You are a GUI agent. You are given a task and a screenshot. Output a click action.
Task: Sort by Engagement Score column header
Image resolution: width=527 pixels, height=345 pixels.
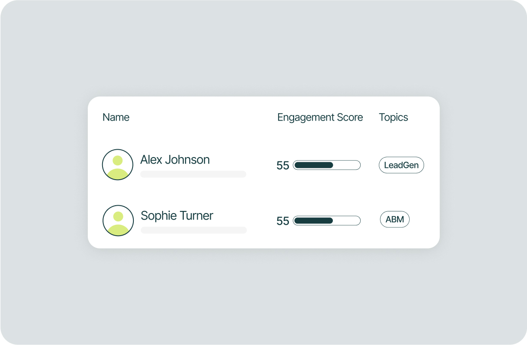(320, 117)
